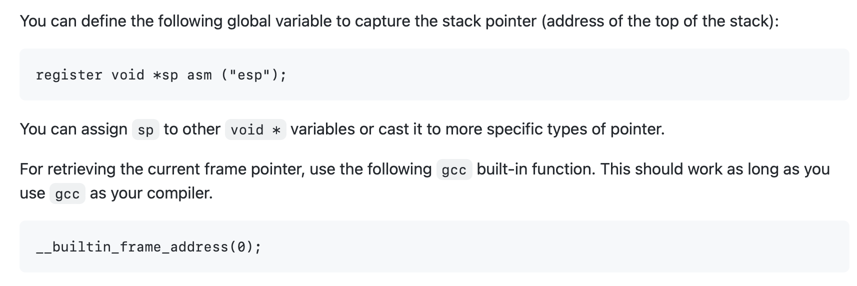Click the words 'You can assign'

tap(73, 129)
